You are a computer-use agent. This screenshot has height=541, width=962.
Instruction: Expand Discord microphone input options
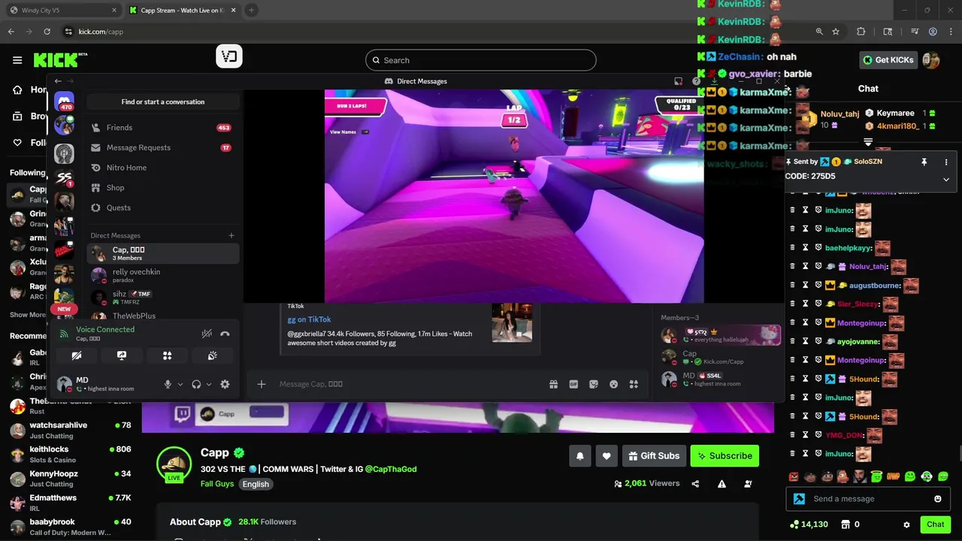click(x=180, y=384)
